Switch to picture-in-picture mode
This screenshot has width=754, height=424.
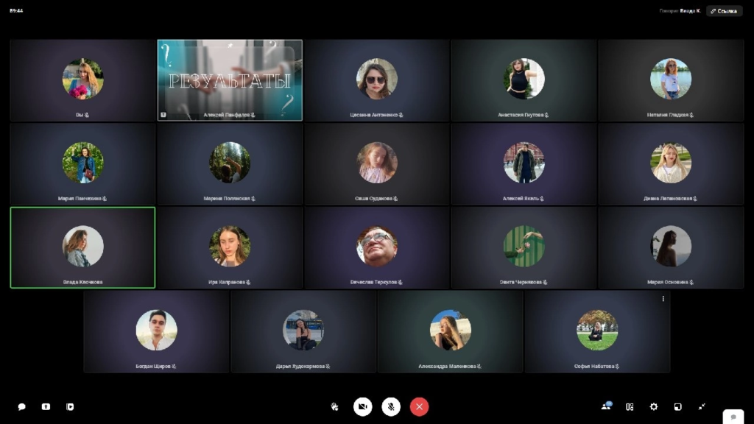coord(678,406)
